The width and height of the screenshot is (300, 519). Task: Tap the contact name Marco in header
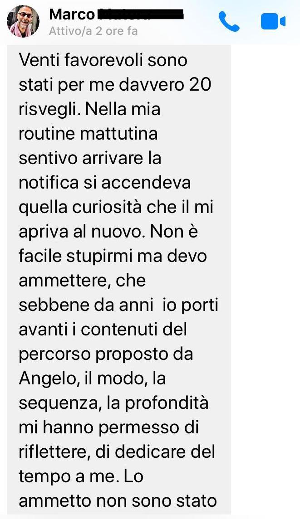point(72,15)
